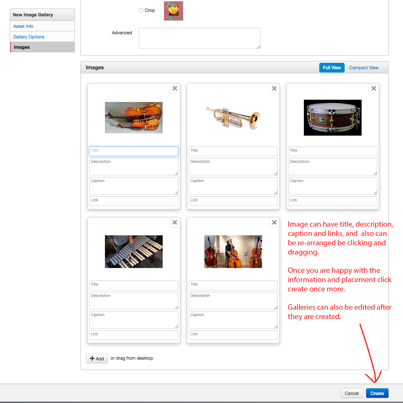Image resolution: width=403 pixels, height=403 pixels.
Task: Focus Description field of xylophone image
Action: [134, 300]
